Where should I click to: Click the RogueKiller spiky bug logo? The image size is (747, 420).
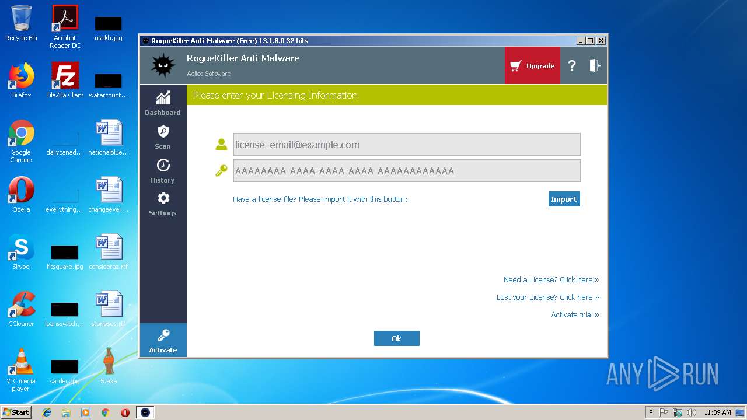tap(163, 65)
